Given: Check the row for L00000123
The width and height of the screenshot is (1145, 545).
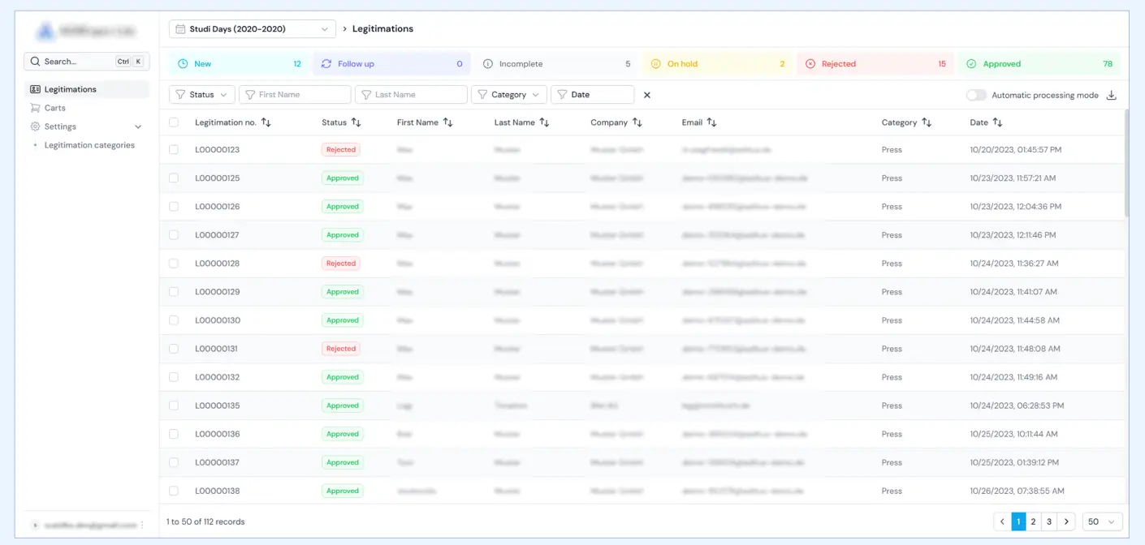Looking at the screenshot, I should coord(174,149).
